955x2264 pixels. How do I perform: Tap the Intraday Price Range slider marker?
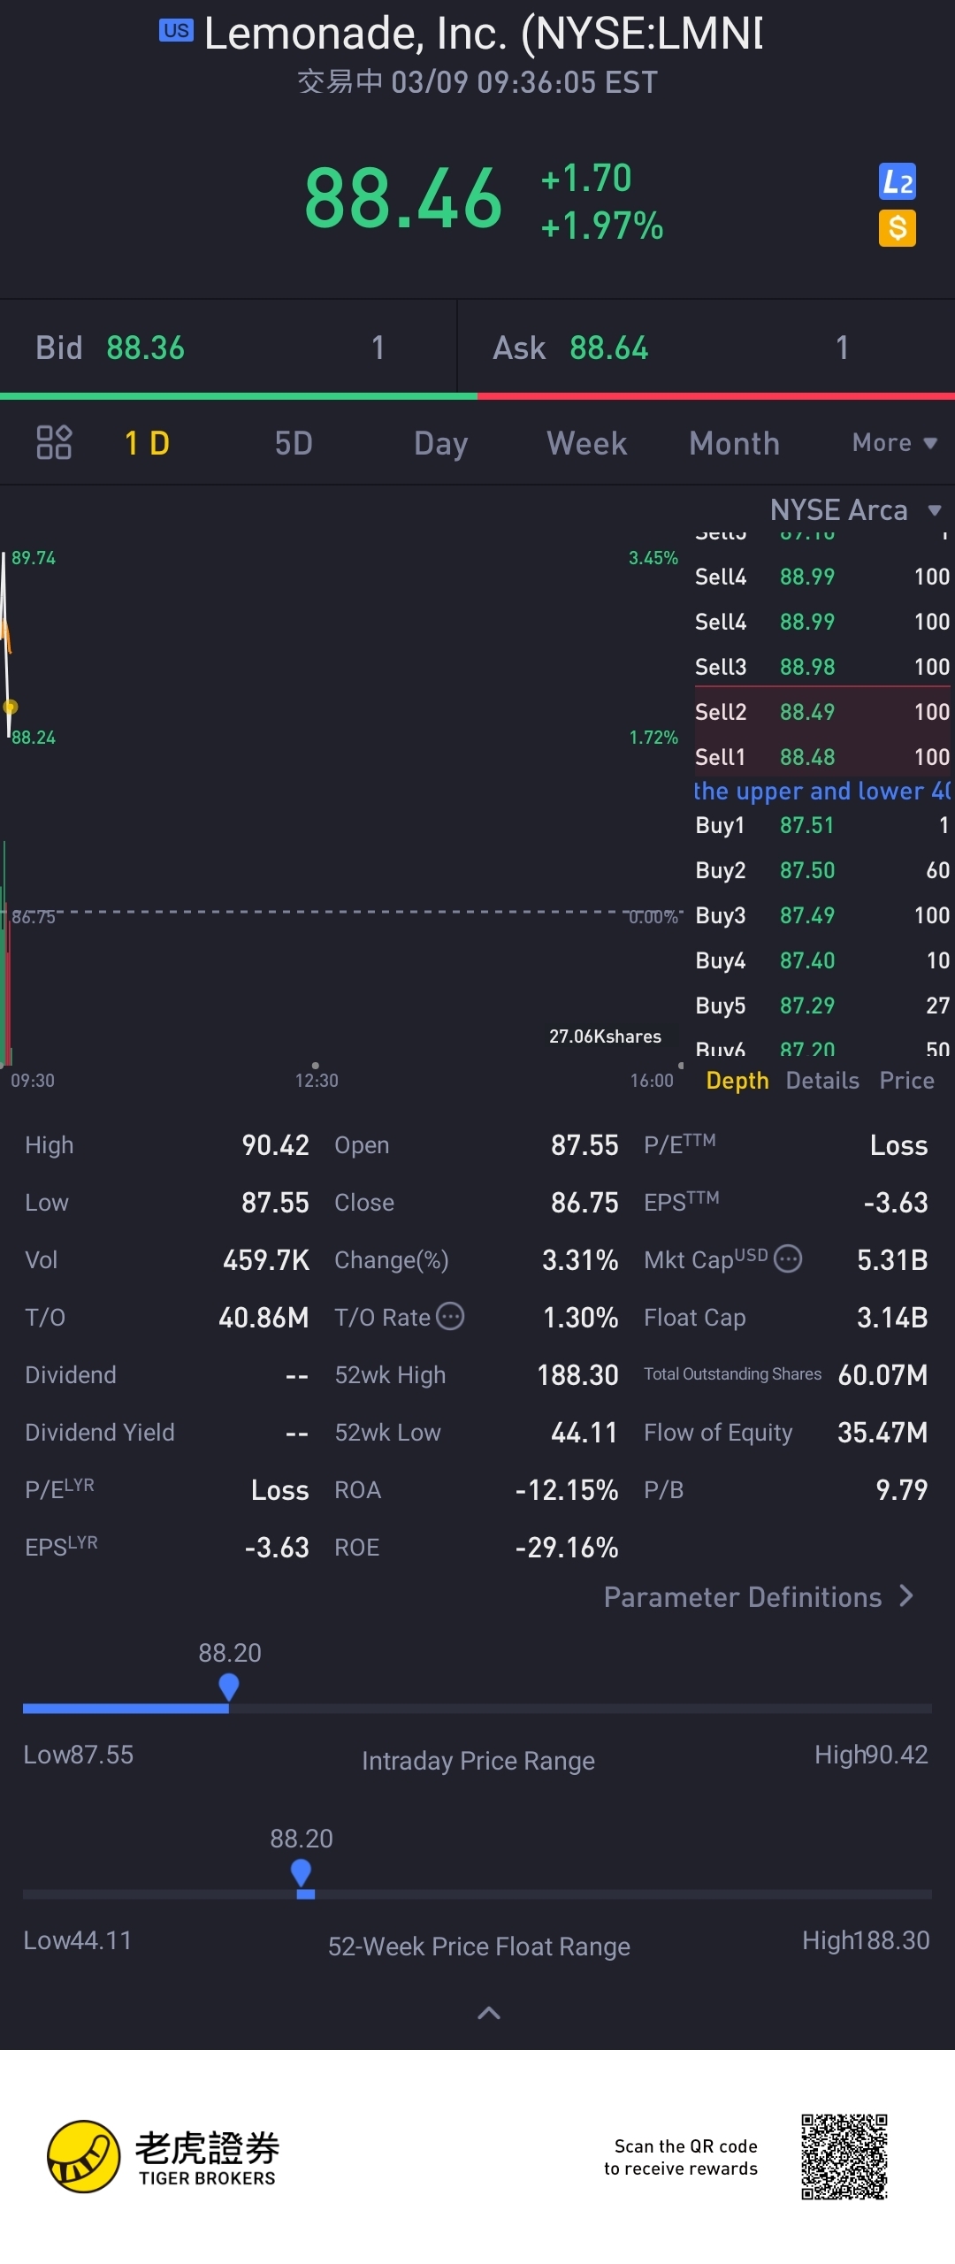click(x=229, y=1687)
